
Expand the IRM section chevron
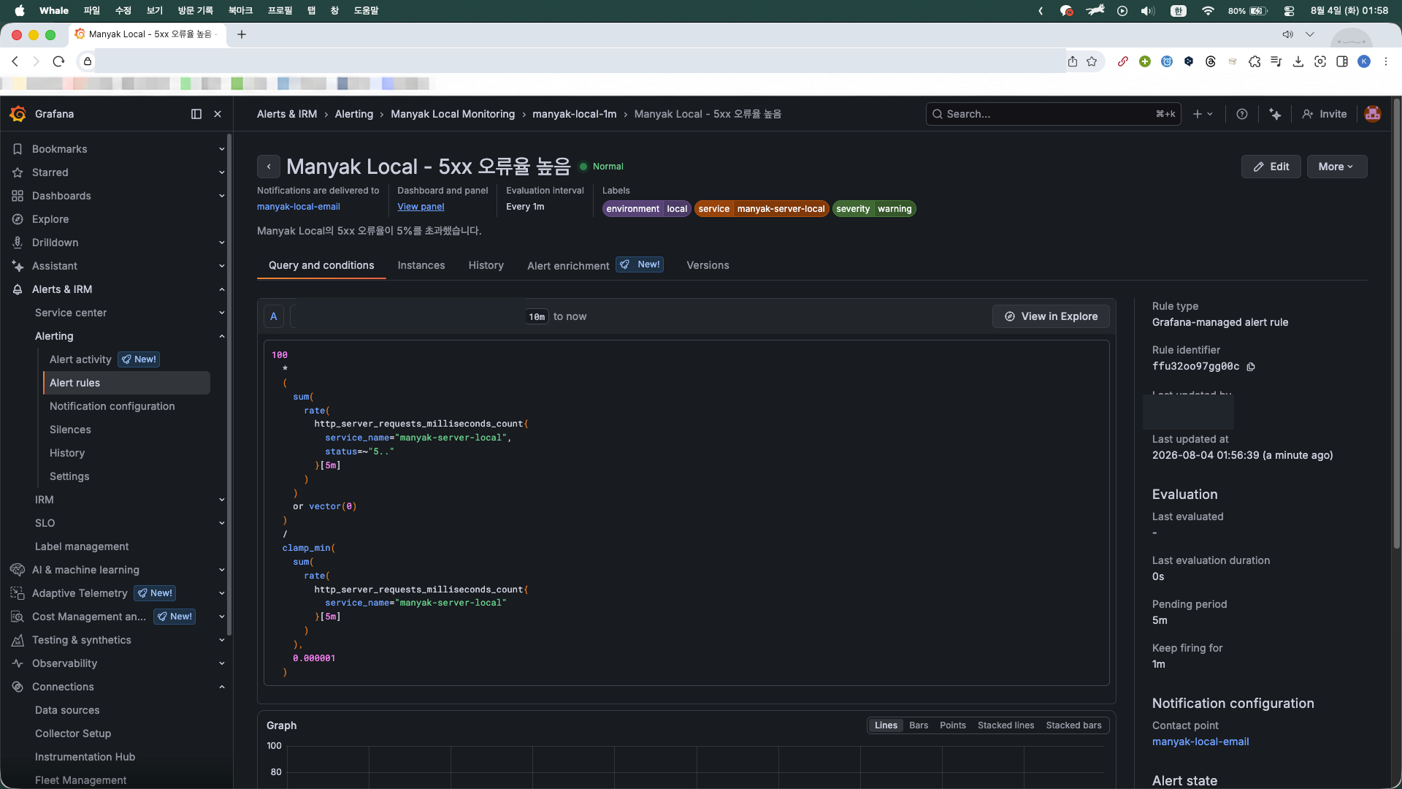[x=221, y=500]
